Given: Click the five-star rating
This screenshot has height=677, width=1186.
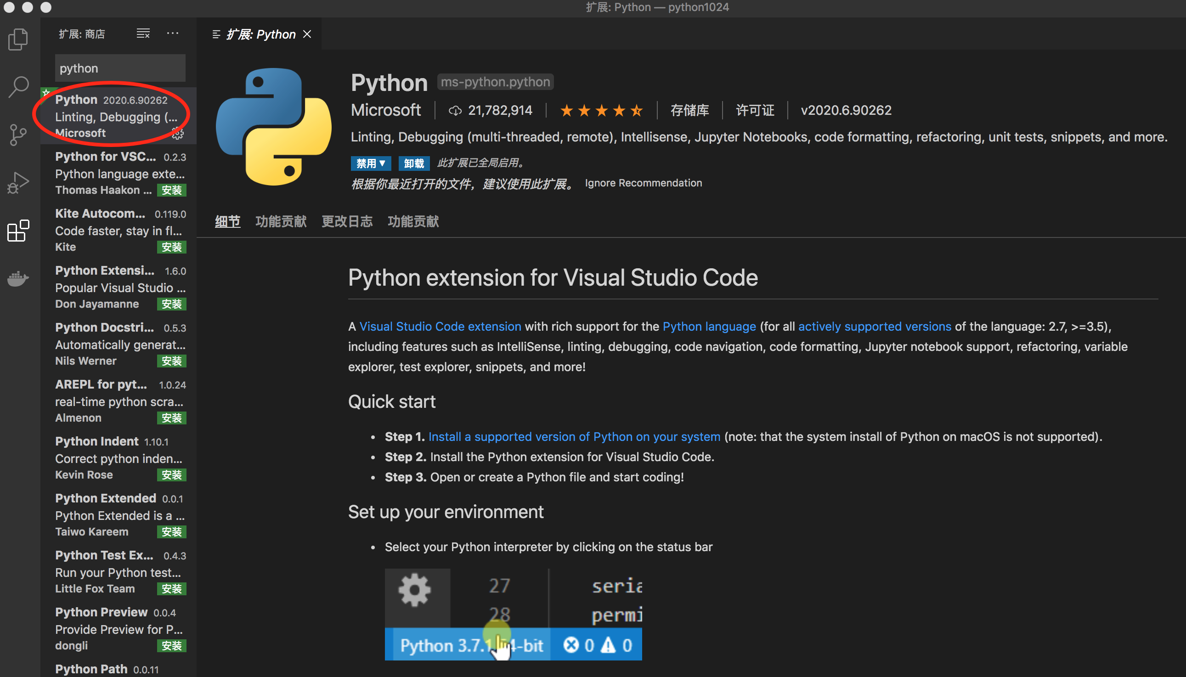Looking at the screenshot, I should click(x=601, y=110).
